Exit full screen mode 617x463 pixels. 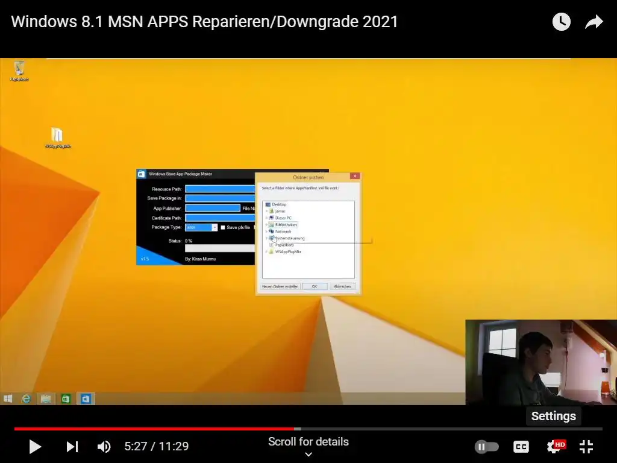pos(586,447)
